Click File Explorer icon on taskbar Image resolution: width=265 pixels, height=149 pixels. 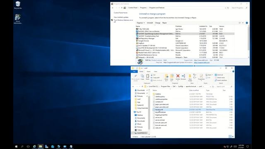41,147
